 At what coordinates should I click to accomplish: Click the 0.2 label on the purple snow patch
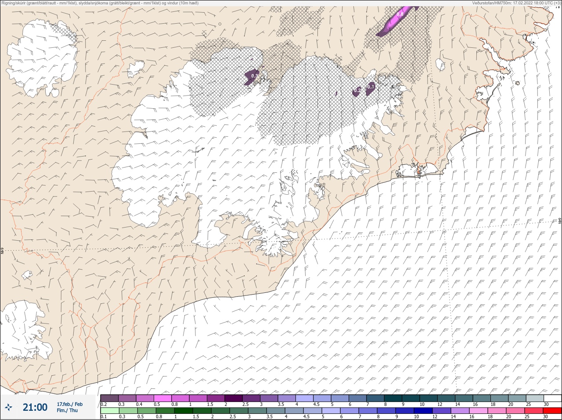[357, 90]
